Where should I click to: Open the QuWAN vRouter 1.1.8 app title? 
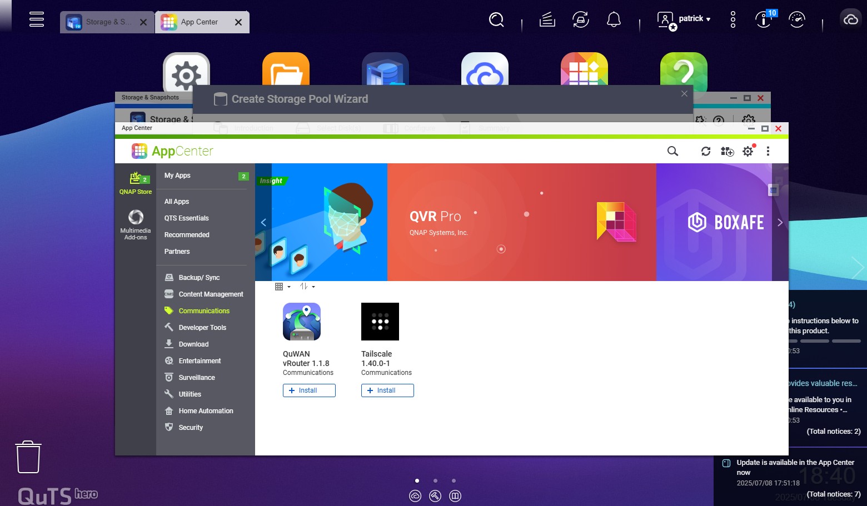[x=306, y=359]
